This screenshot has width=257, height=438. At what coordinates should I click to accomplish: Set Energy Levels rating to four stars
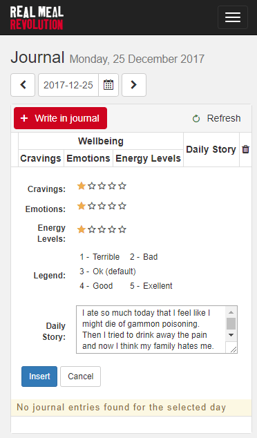point(112,229)
